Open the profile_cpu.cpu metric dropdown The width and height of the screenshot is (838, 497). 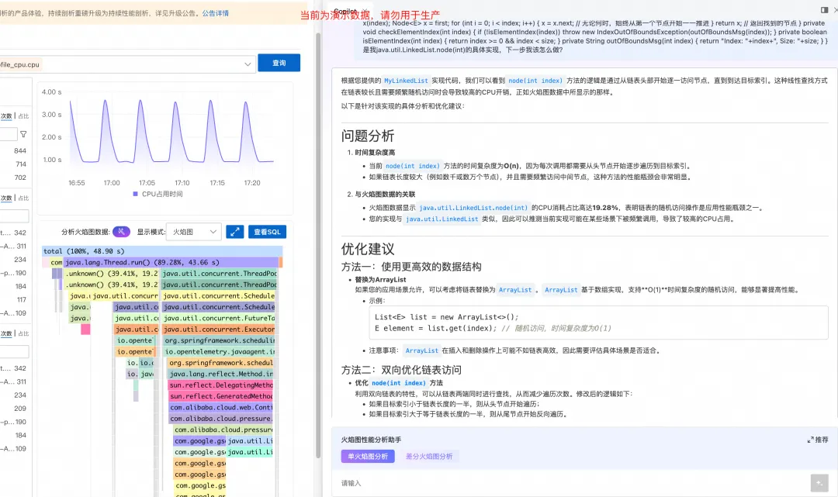point(126,64)
